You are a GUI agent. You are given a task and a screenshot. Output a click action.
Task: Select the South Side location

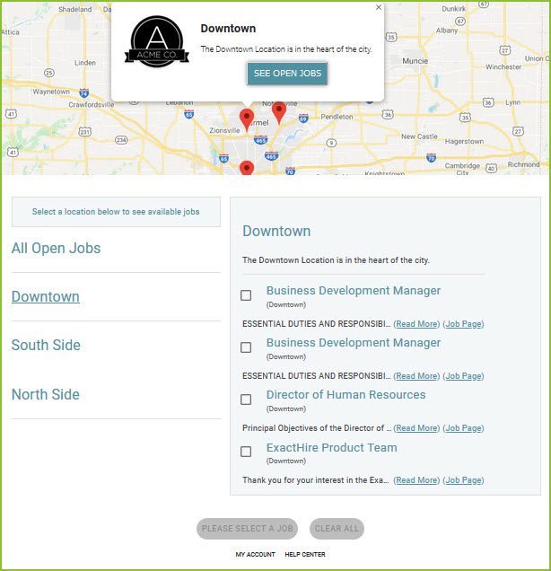[x=46, y=346]
